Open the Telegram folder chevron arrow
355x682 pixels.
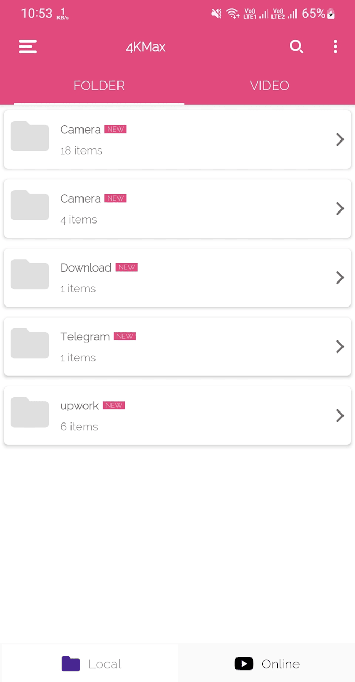[340, 346]
